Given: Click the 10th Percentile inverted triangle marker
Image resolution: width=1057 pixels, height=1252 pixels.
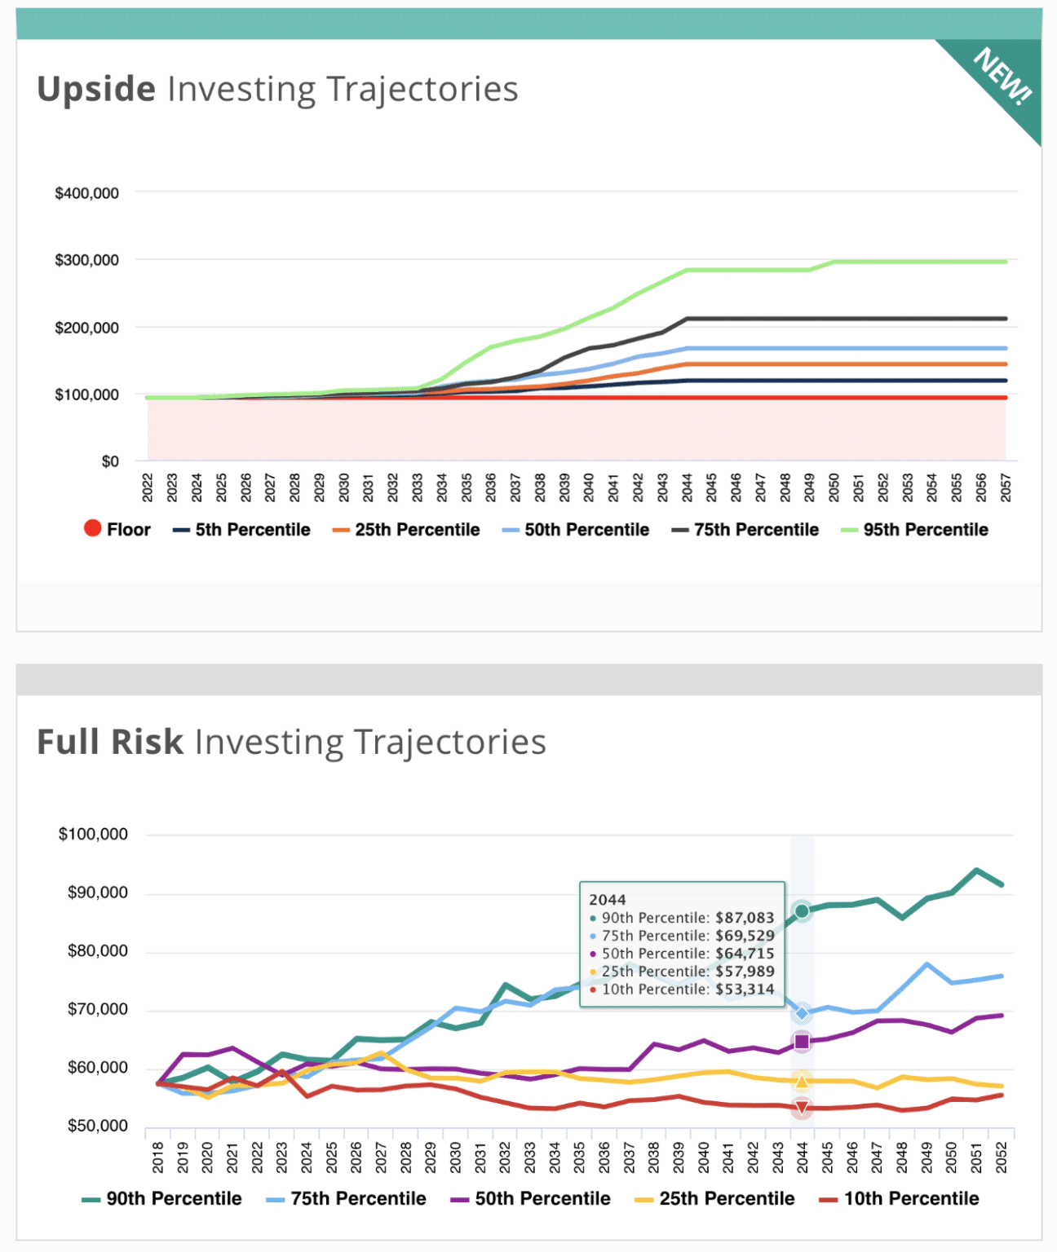Looking at the screenshot, I should tap(802, 1108).
